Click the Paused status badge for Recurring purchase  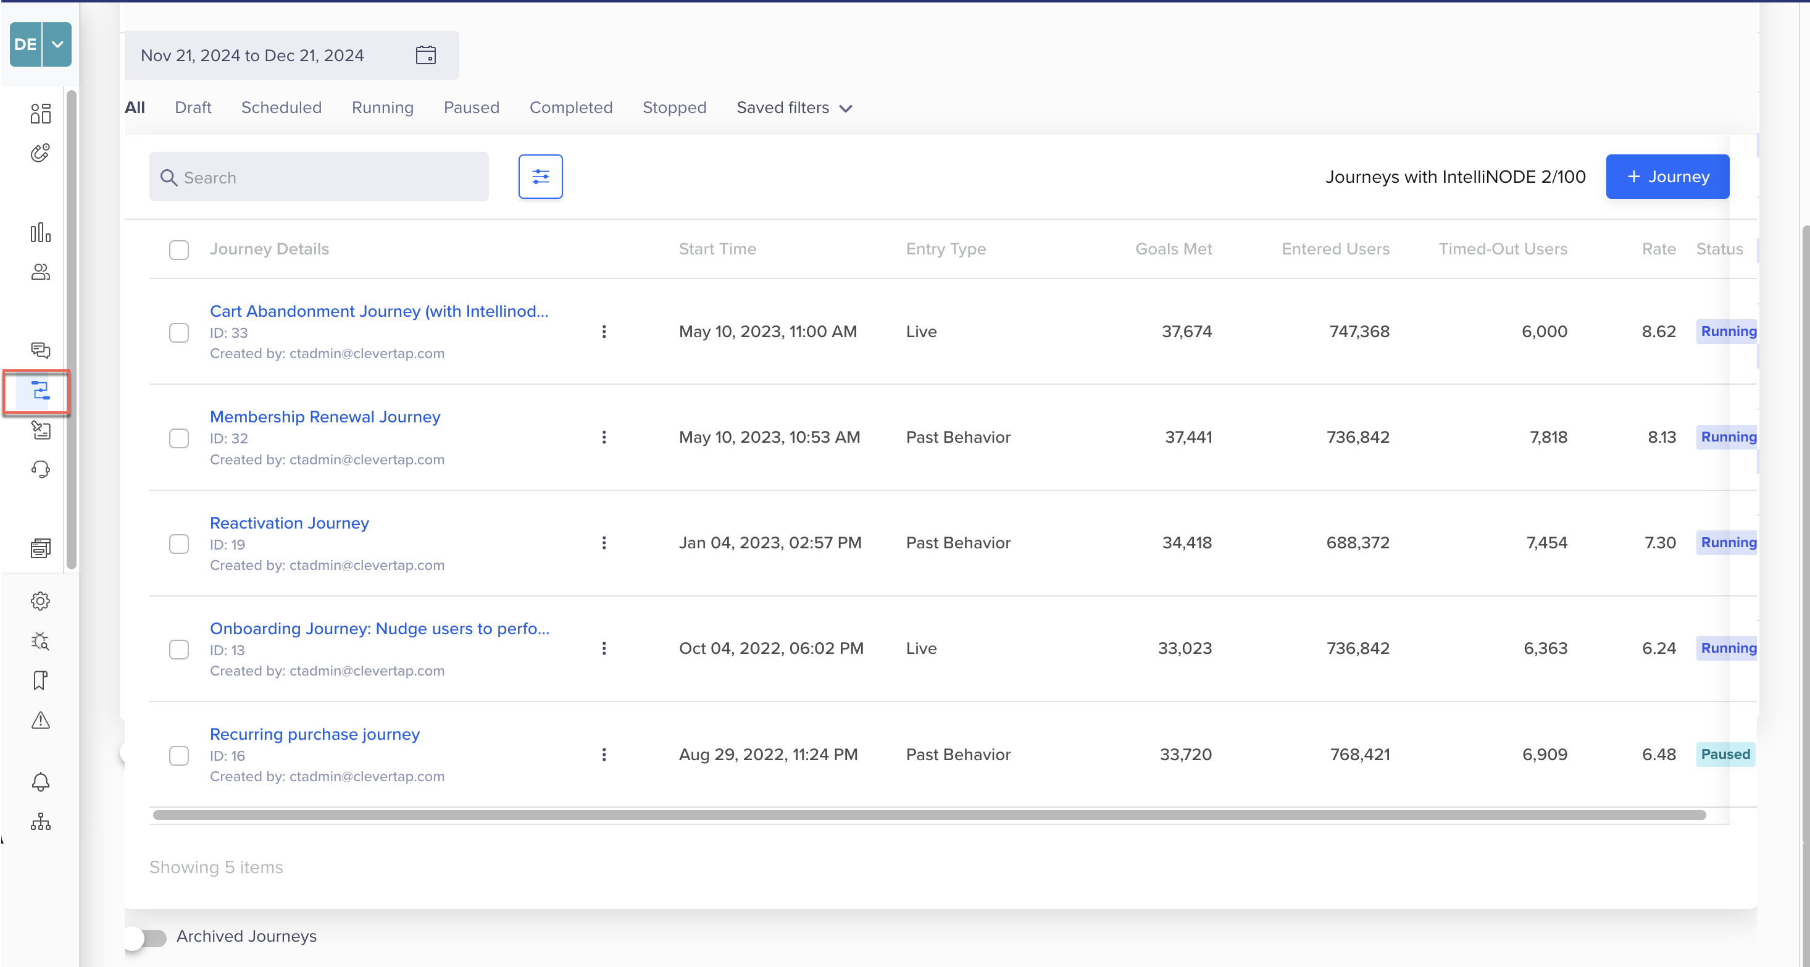[x=1725, y=754]
